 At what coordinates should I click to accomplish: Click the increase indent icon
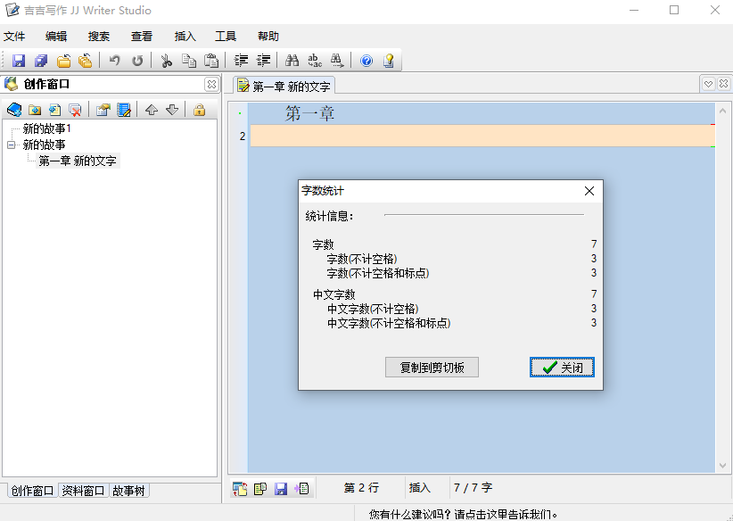point(242,61)
